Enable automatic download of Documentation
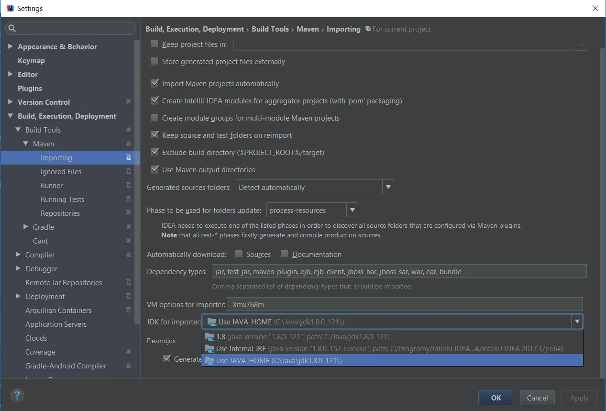Screen dimensions: 606x411 point(285,254)
